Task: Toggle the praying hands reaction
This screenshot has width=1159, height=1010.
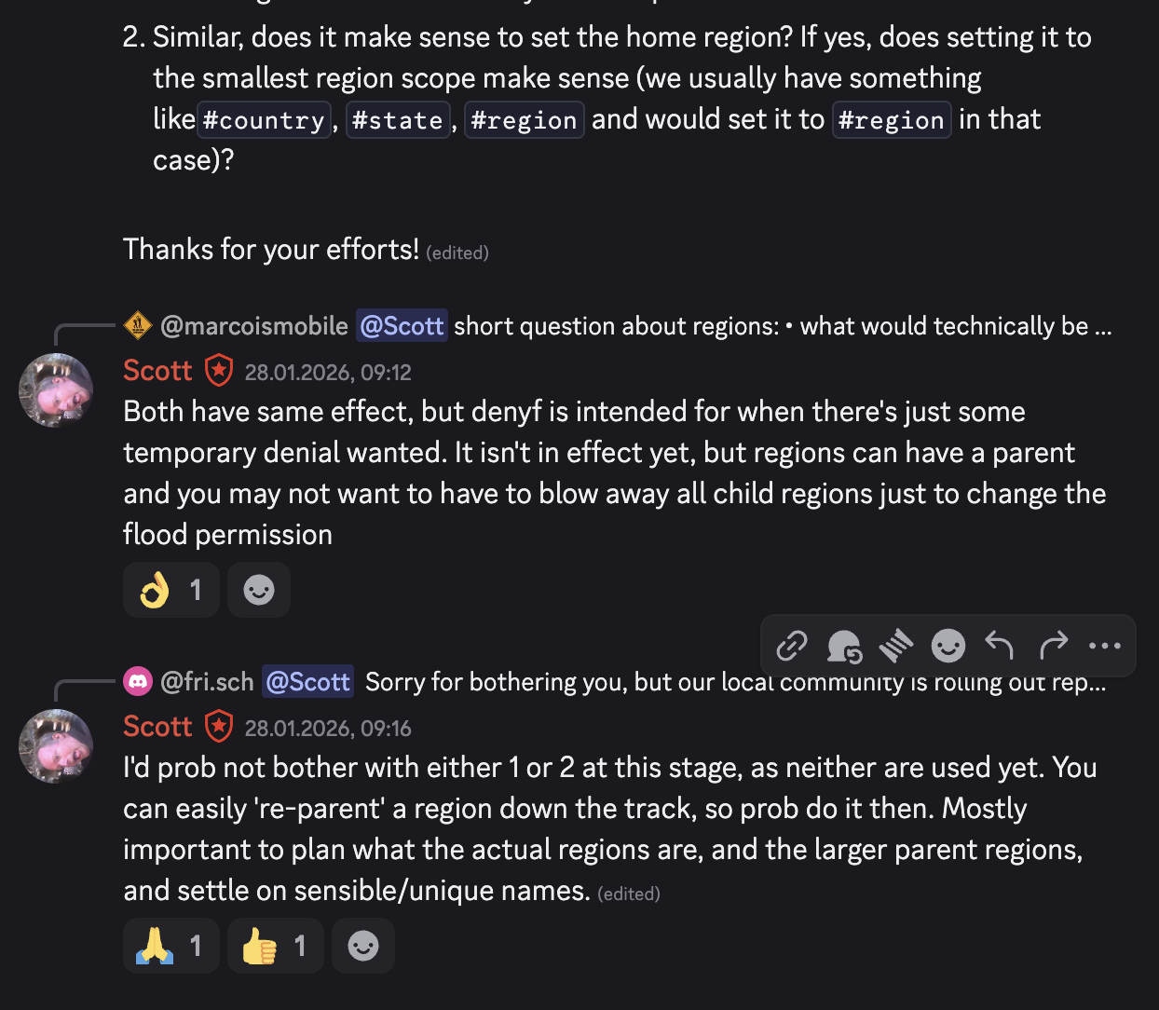Action: coord(171,946)
